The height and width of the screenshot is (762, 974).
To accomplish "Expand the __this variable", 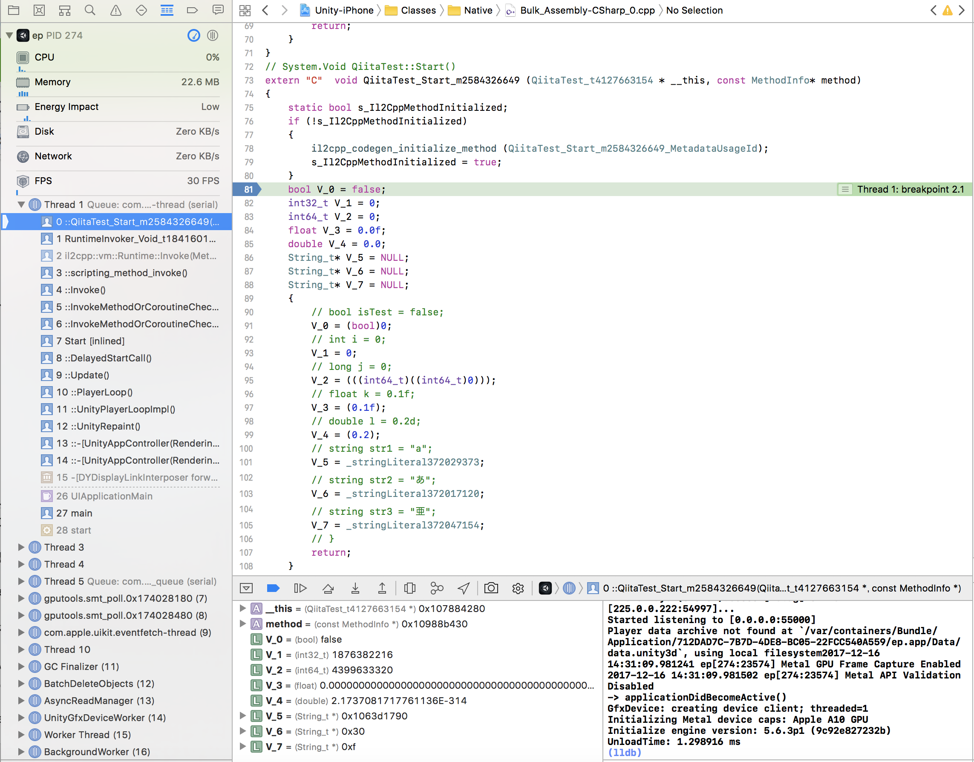I will coord(242,608).
